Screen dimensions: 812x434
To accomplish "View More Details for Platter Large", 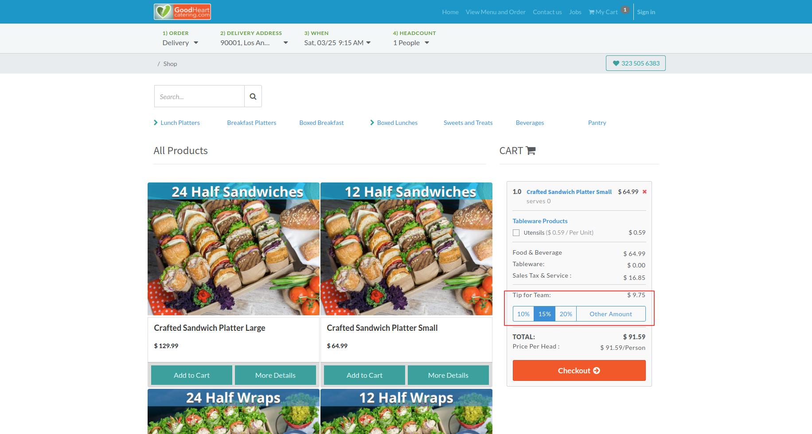I will click(x=275, y=375).
